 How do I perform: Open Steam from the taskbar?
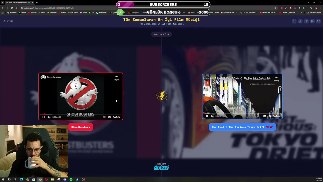pos(77,179)
